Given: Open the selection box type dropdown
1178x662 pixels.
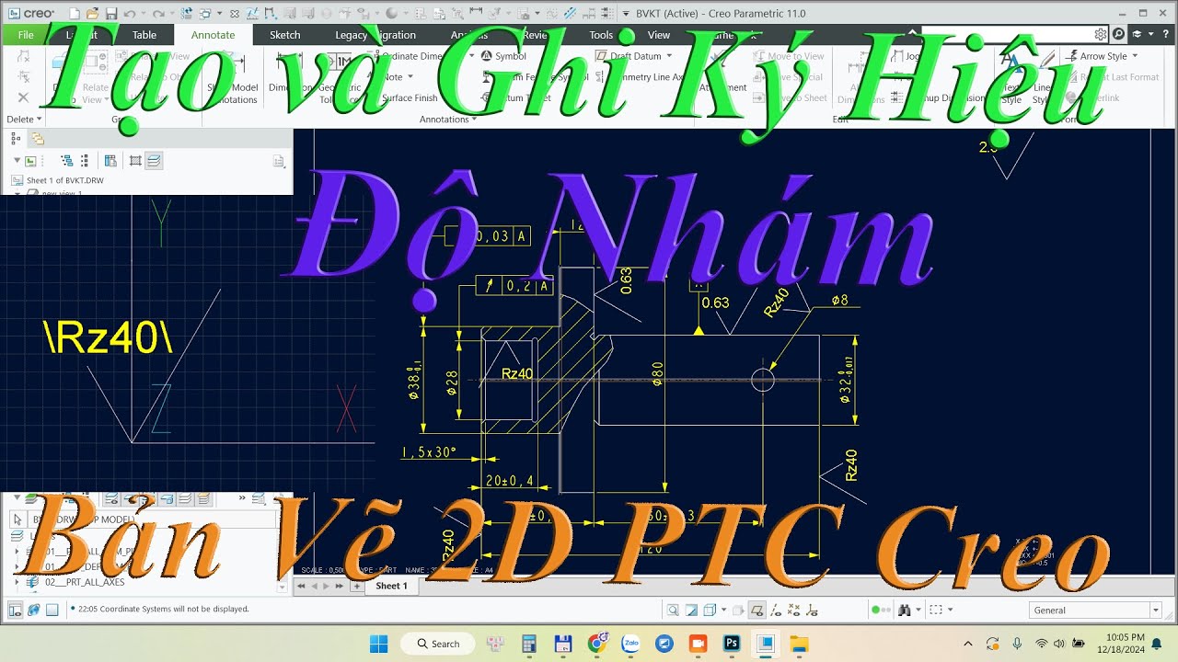Looking at the screenshot, I should click(951, 610).
